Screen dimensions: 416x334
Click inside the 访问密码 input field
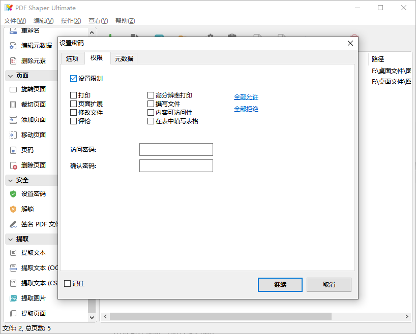(x=175, y=149)
